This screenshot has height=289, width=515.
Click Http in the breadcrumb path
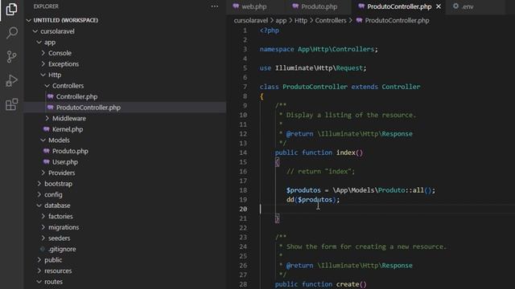tap(300, 20)
